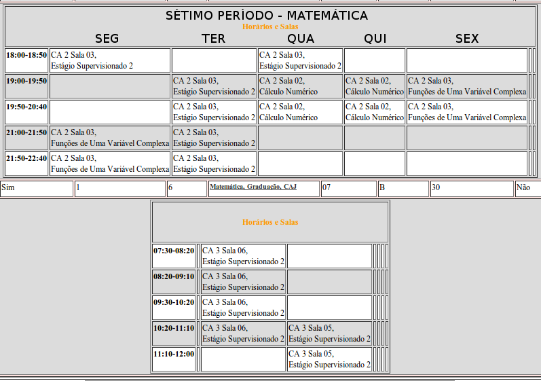Click the 21:00-21:50 time slot

(x=26, y=138)
